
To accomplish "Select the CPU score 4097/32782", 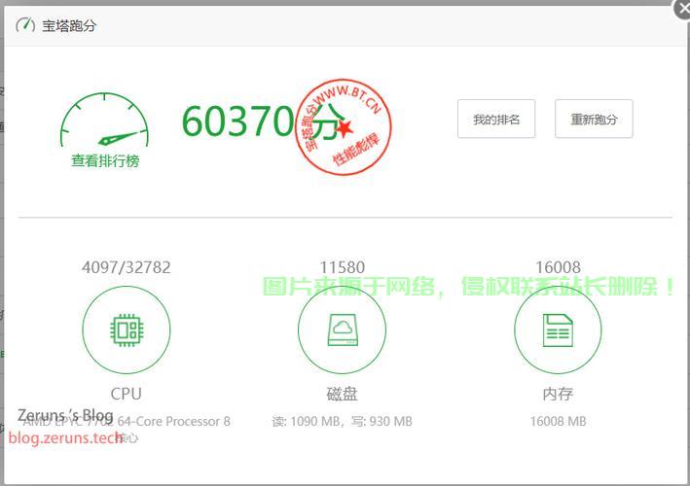I will click(x=127, y=267).
